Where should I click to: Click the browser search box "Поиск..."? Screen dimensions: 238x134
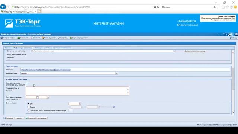[x=187, y=7]
